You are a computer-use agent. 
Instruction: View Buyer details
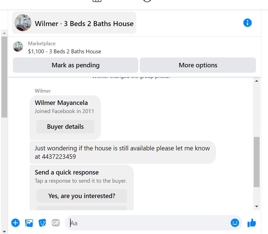point(65,127)
